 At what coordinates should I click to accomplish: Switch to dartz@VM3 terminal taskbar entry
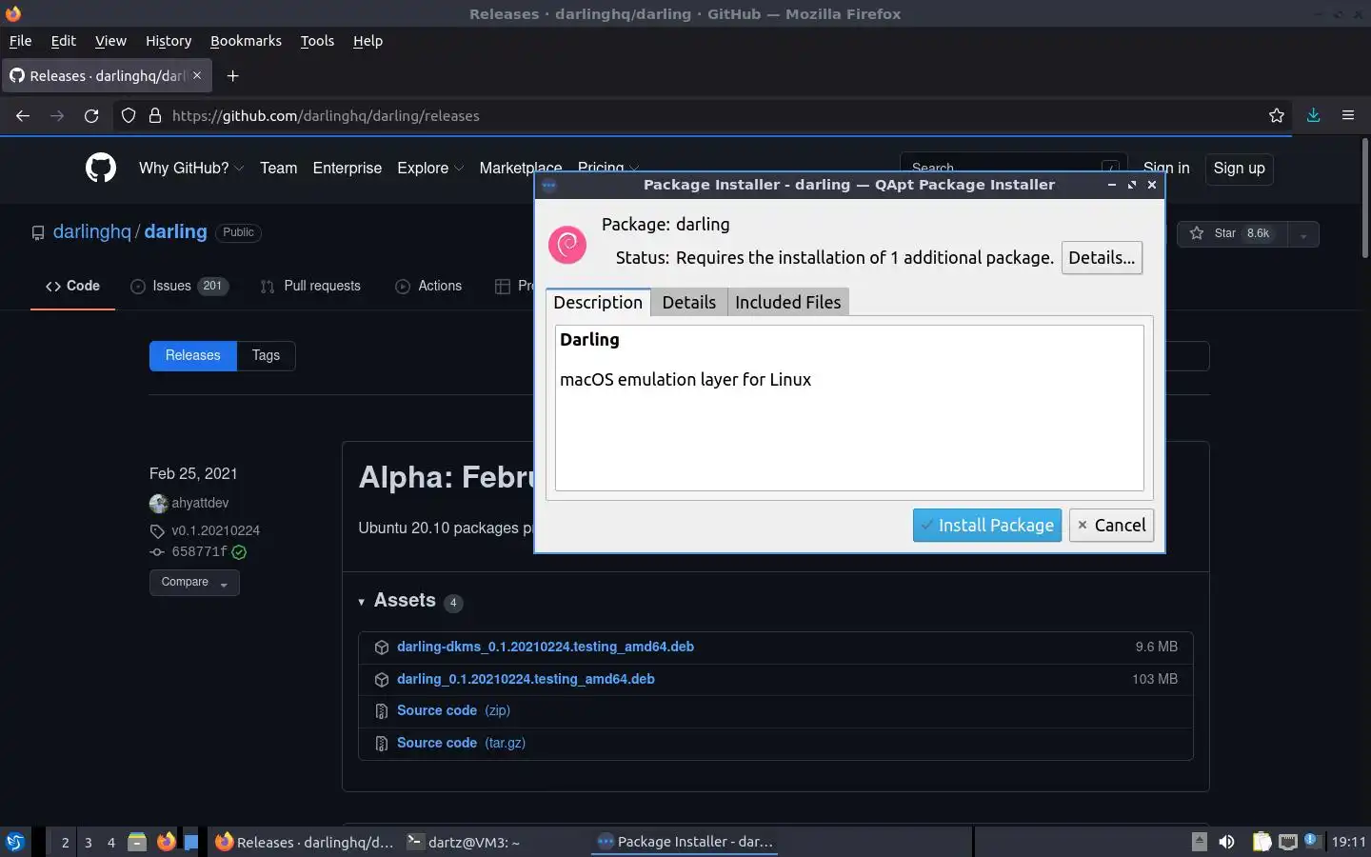pyautogui.click(x=464, y=842)
